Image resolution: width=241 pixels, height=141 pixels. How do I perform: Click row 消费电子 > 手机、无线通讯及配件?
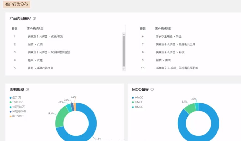[177, 68]
